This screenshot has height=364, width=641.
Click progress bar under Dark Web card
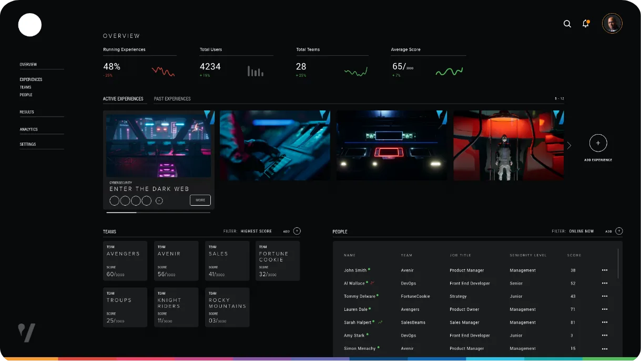pos(158,213)
